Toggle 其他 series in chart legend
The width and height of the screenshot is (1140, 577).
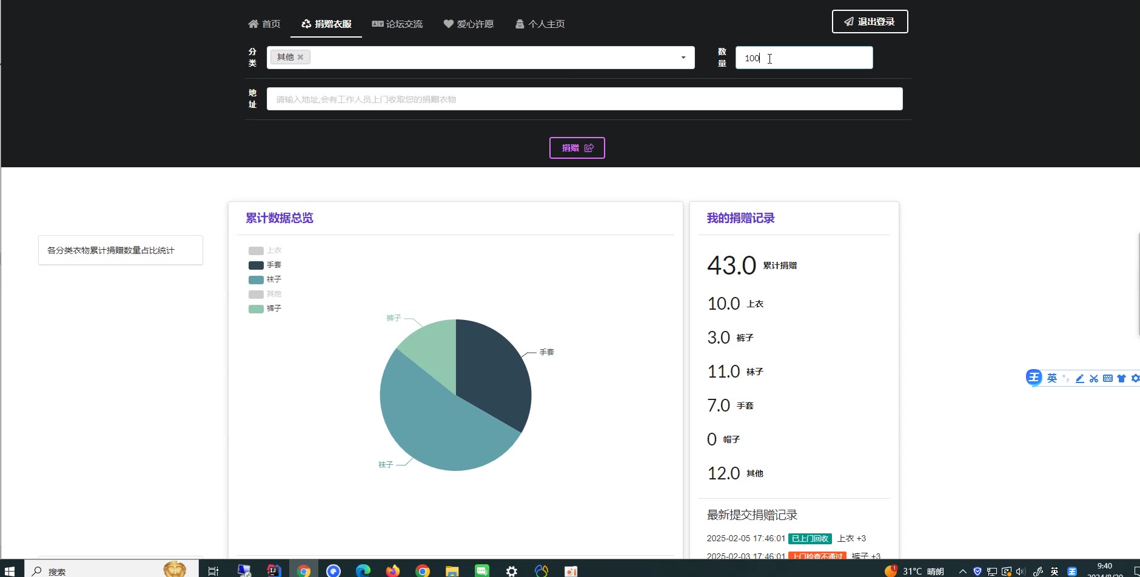tap(265, 294)
